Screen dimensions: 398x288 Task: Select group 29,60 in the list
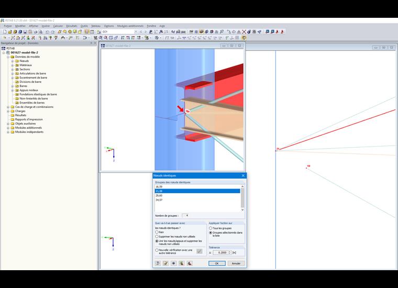tap(197, 196)
